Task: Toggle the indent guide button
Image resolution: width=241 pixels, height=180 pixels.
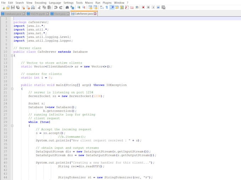Action: coord(112,7)
